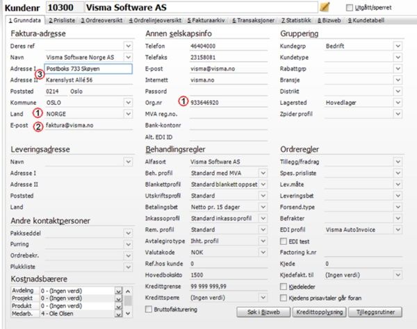
Task: Open the Lev.måte dropdown
Action: pos(398,185)
